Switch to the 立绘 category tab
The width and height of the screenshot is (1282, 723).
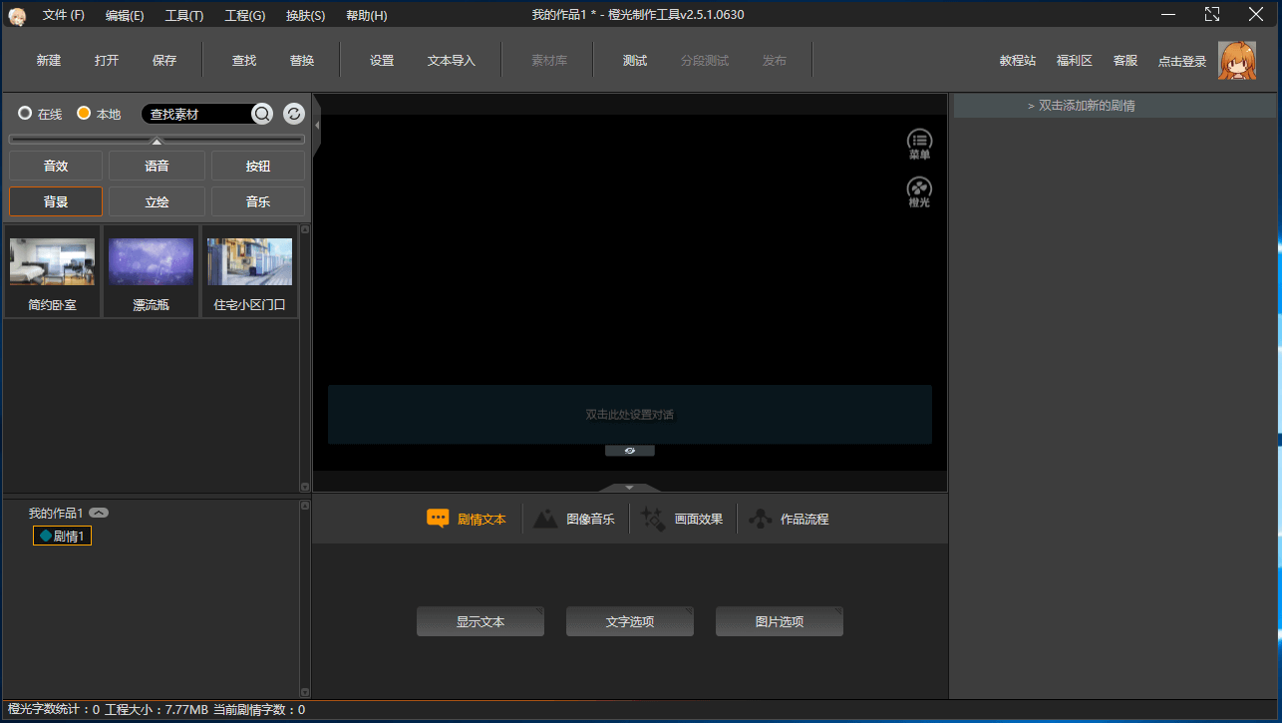157,201
